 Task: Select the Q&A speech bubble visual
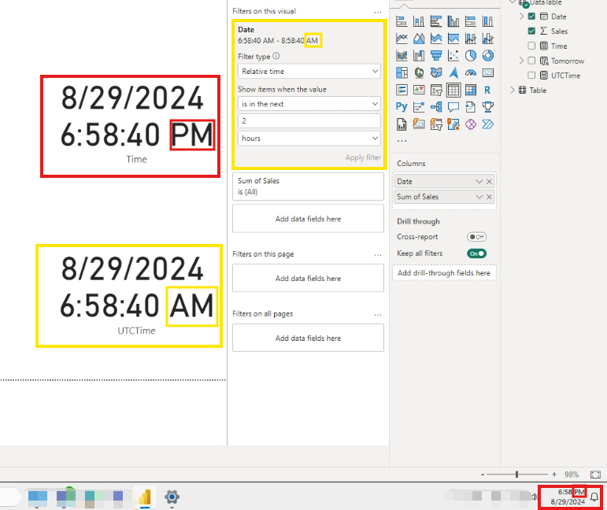point(453,107)
